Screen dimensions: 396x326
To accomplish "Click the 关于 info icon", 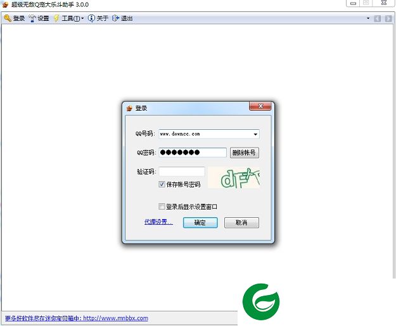I will click(x=91, y=18).
